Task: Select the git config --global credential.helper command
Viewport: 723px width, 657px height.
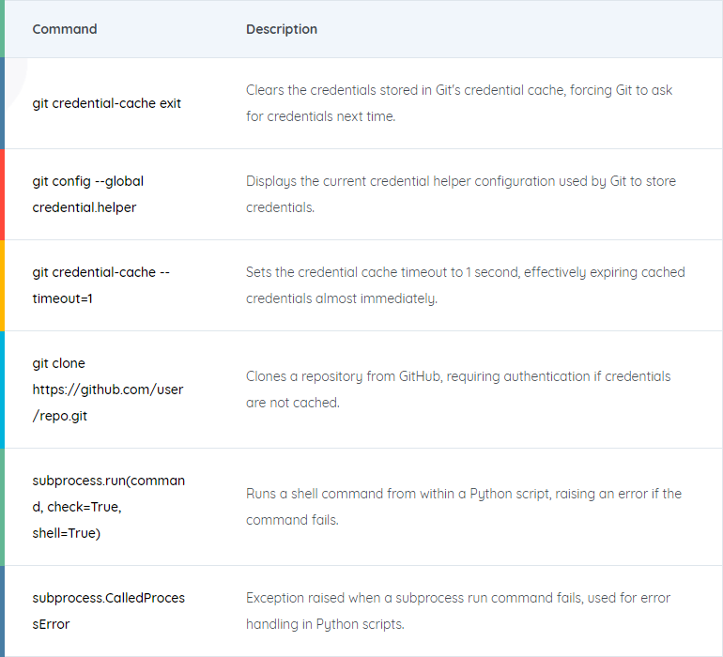Action: coord(87,194)
